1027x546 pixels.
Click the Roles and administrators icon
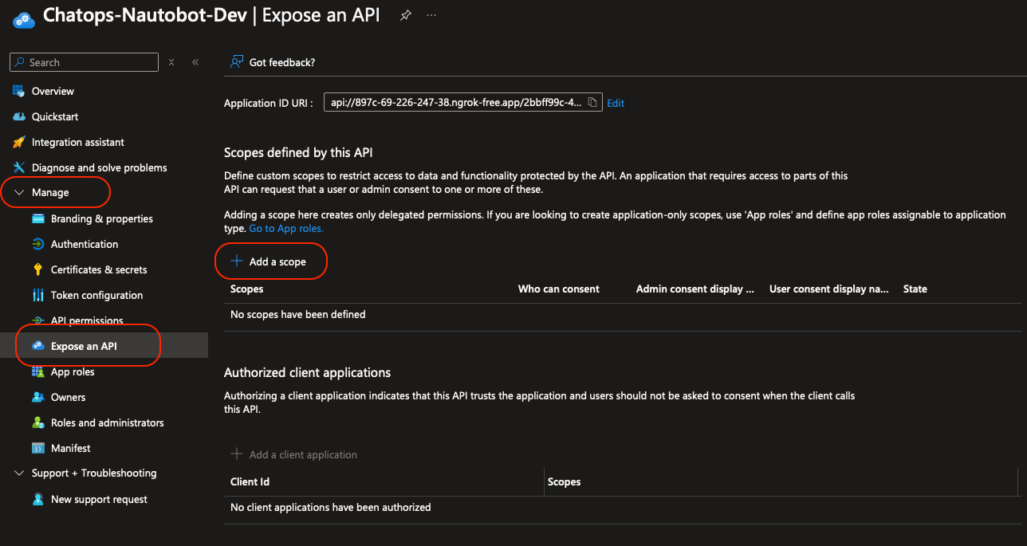37,422
